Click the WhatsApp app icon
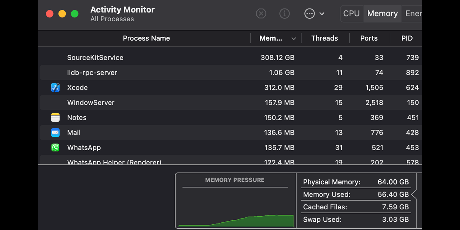The image size is (460, 230). [55, 148]
